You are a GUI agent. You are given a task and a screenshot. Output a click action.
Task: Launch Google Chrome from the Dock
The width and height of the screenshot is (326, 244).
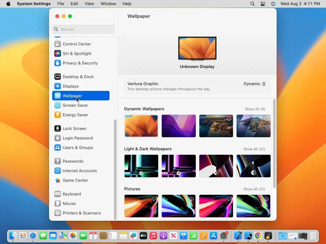258,236
